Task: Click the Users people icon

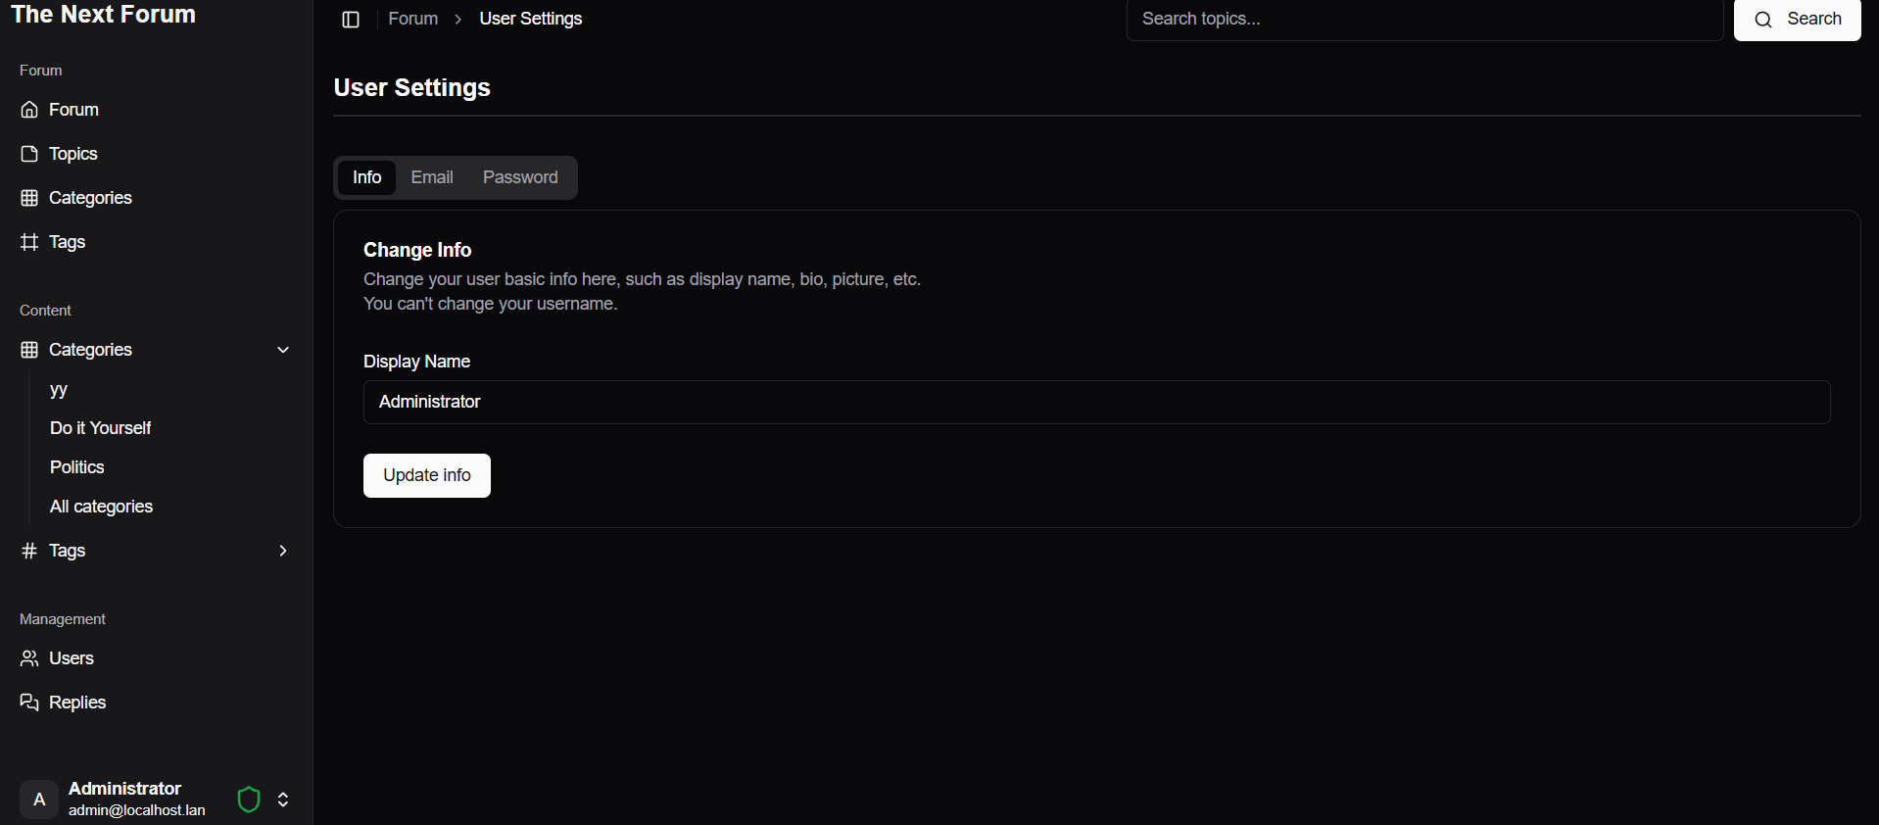Action: pyautogui.click(x=29, y=658)
